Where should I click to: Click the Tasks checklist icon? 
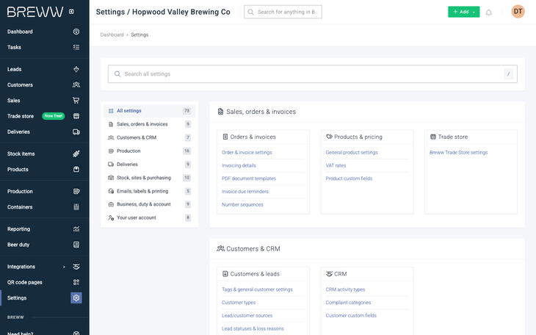click(76, 47)
